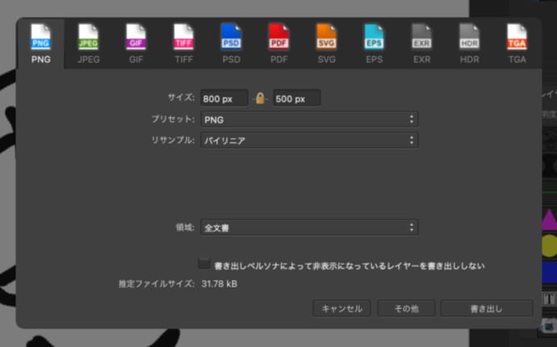Click the キャンセル button
Viewport: 557px width, 347px height.
click(x=342, y=308)
